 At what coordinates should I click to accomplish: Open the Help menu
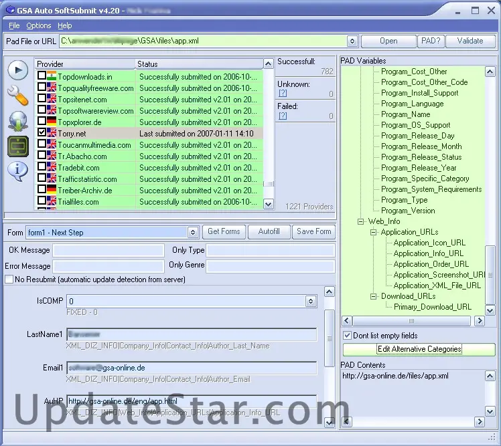click(65, 25)
